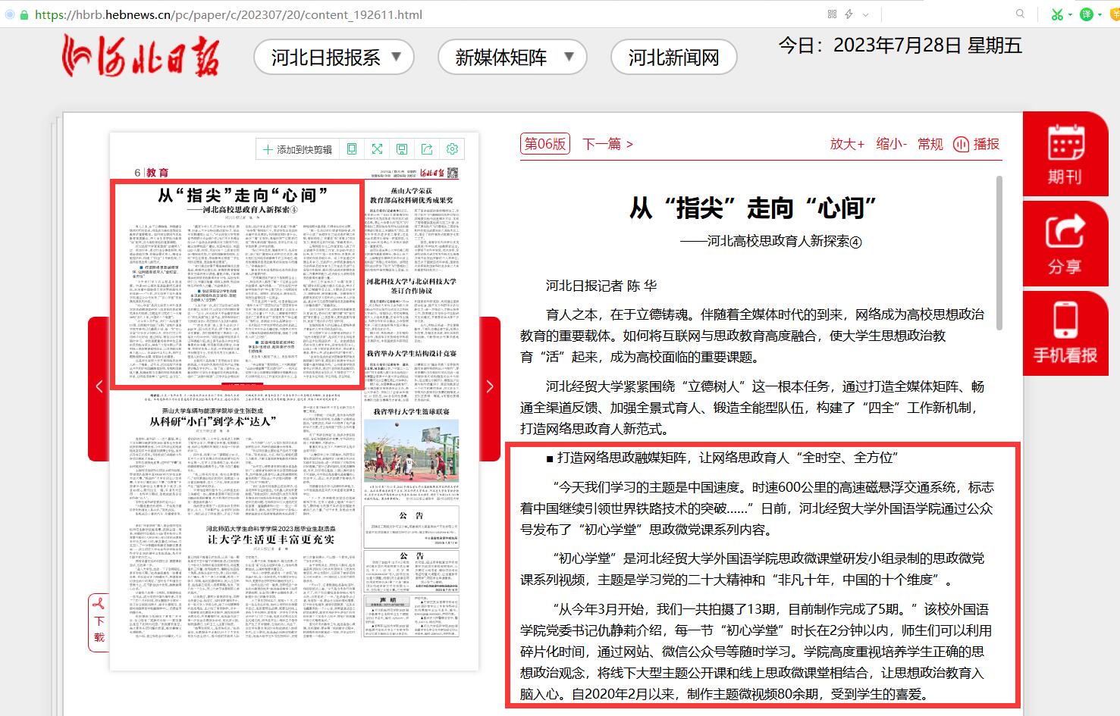
Task: Click the fullscreen expand icon in clip toolbar
Action: pos(377,149)
